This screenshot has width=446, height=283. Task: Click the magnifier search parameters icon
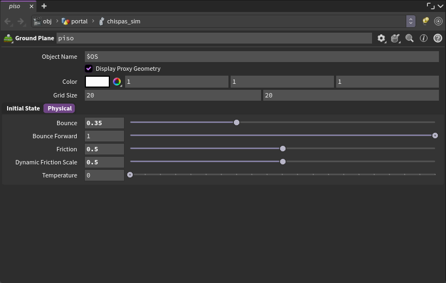(x=410, y=38)
